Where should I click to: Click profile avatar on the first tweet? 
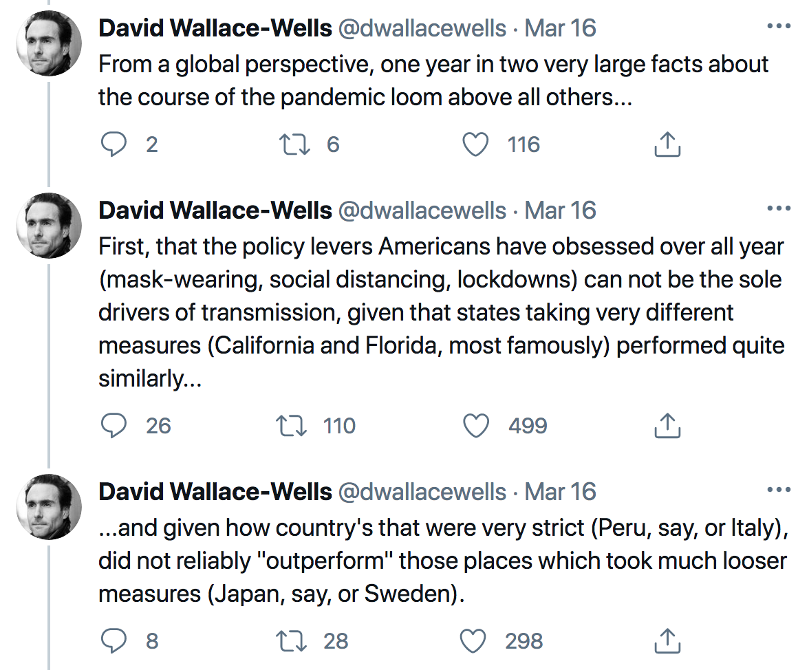point(49,43)
